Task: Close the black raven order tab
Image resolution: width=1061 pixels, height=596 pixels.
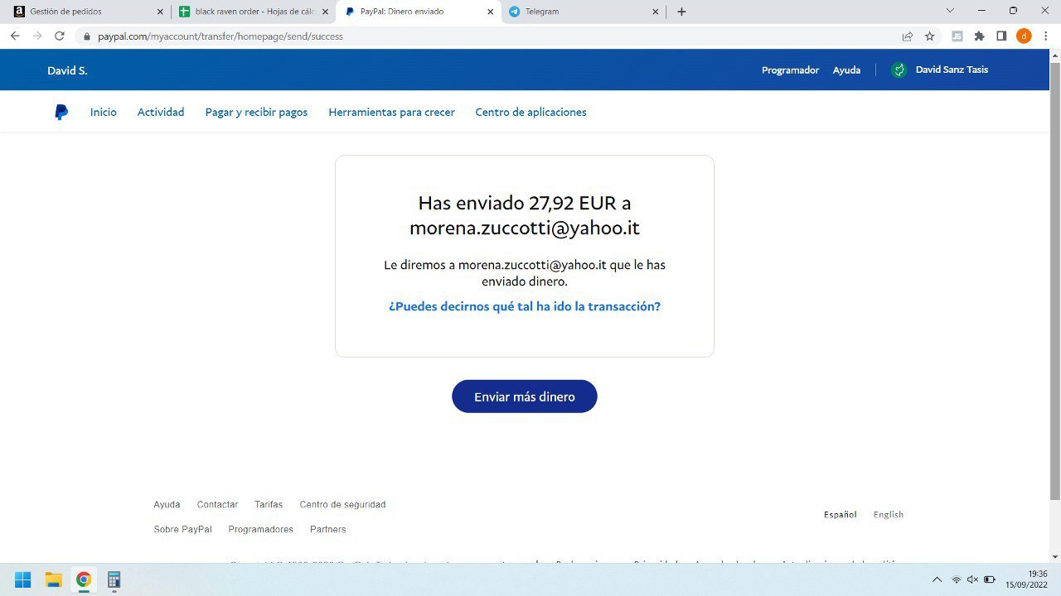Action: 325,12
